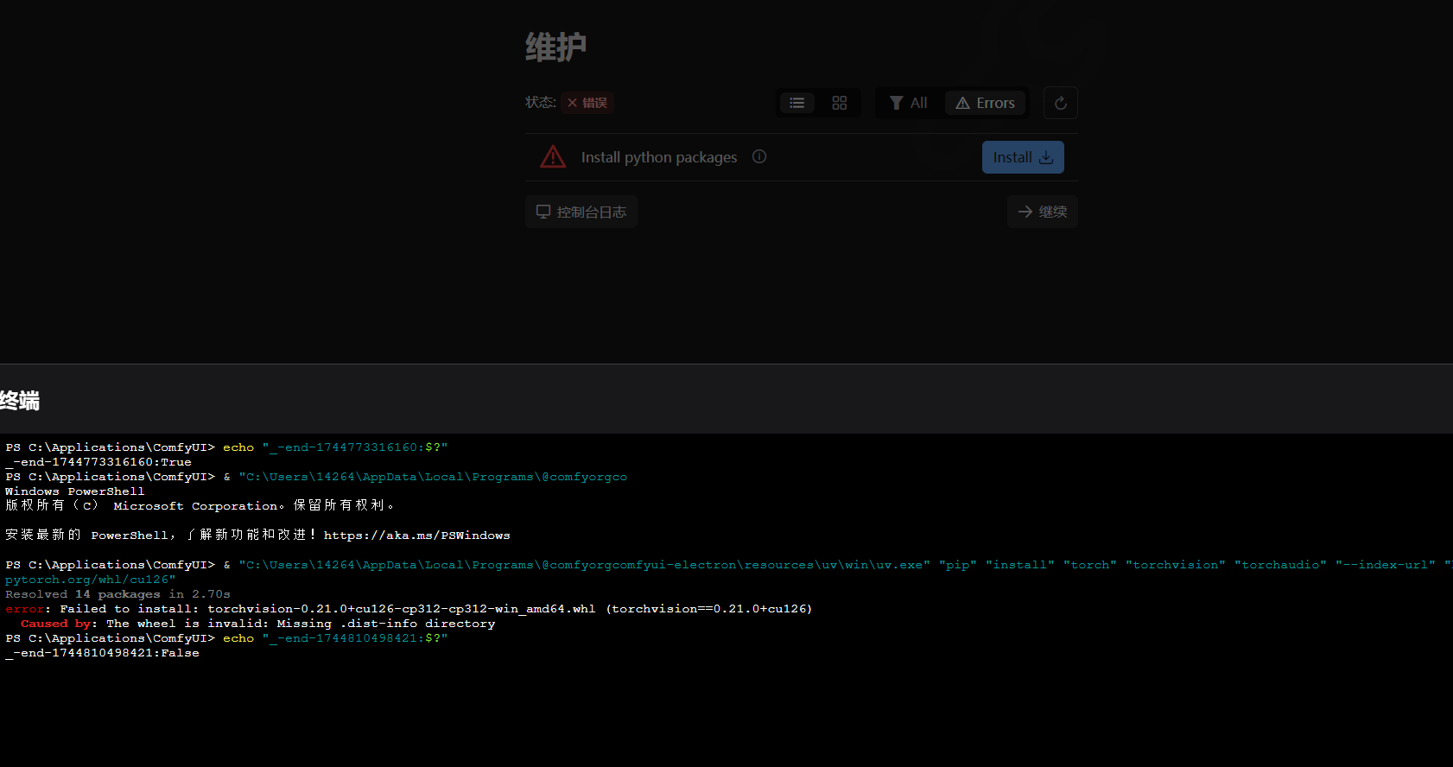Click the 状态 status label

pos(541,103)
